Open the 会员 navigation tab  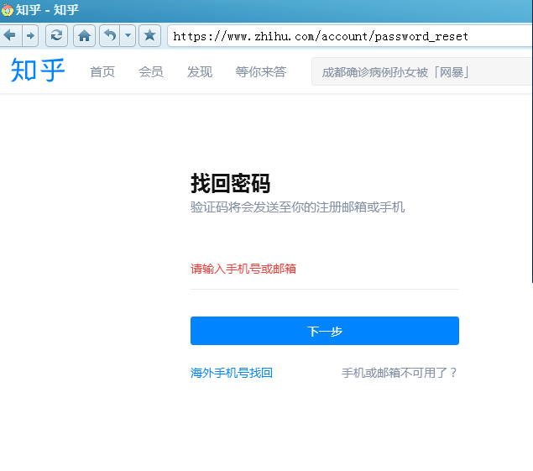pos(151,71)
